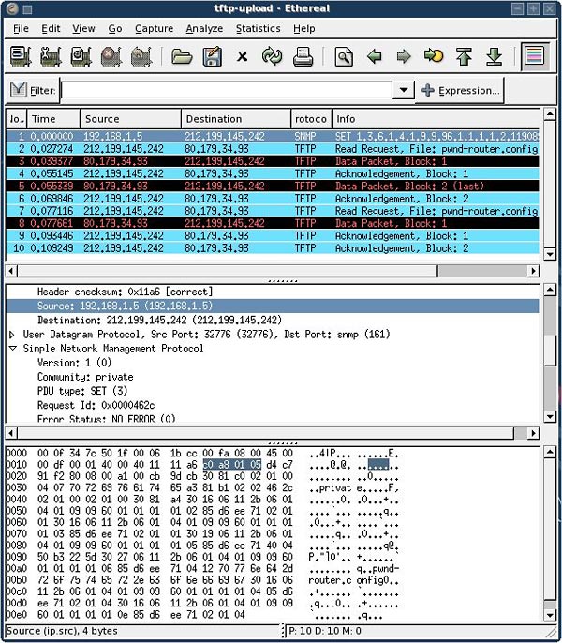Click the Open capture file folder icon
The height and width of the screenshot is (643, 562).
(182, 57)
